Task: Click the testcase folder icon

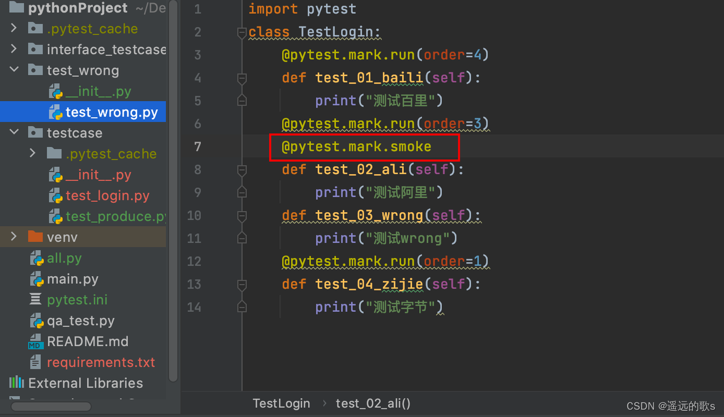Action: click(x=35, y=132)
